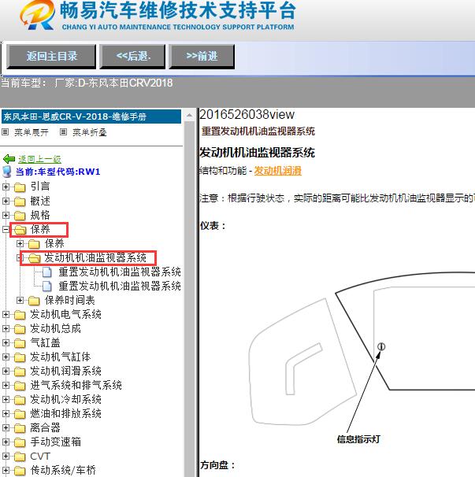Click 当前:车型代码:RW1 label
475x477 pixels.
[x=58, y=172]
